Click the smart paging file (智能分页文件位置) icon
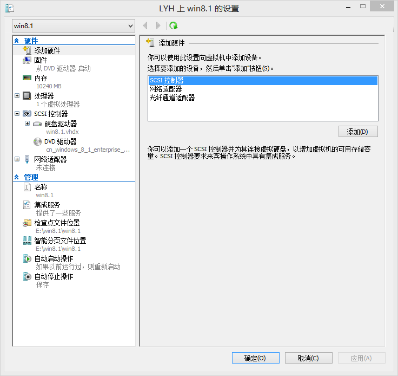The image size is (398, 376). (27, 241)
